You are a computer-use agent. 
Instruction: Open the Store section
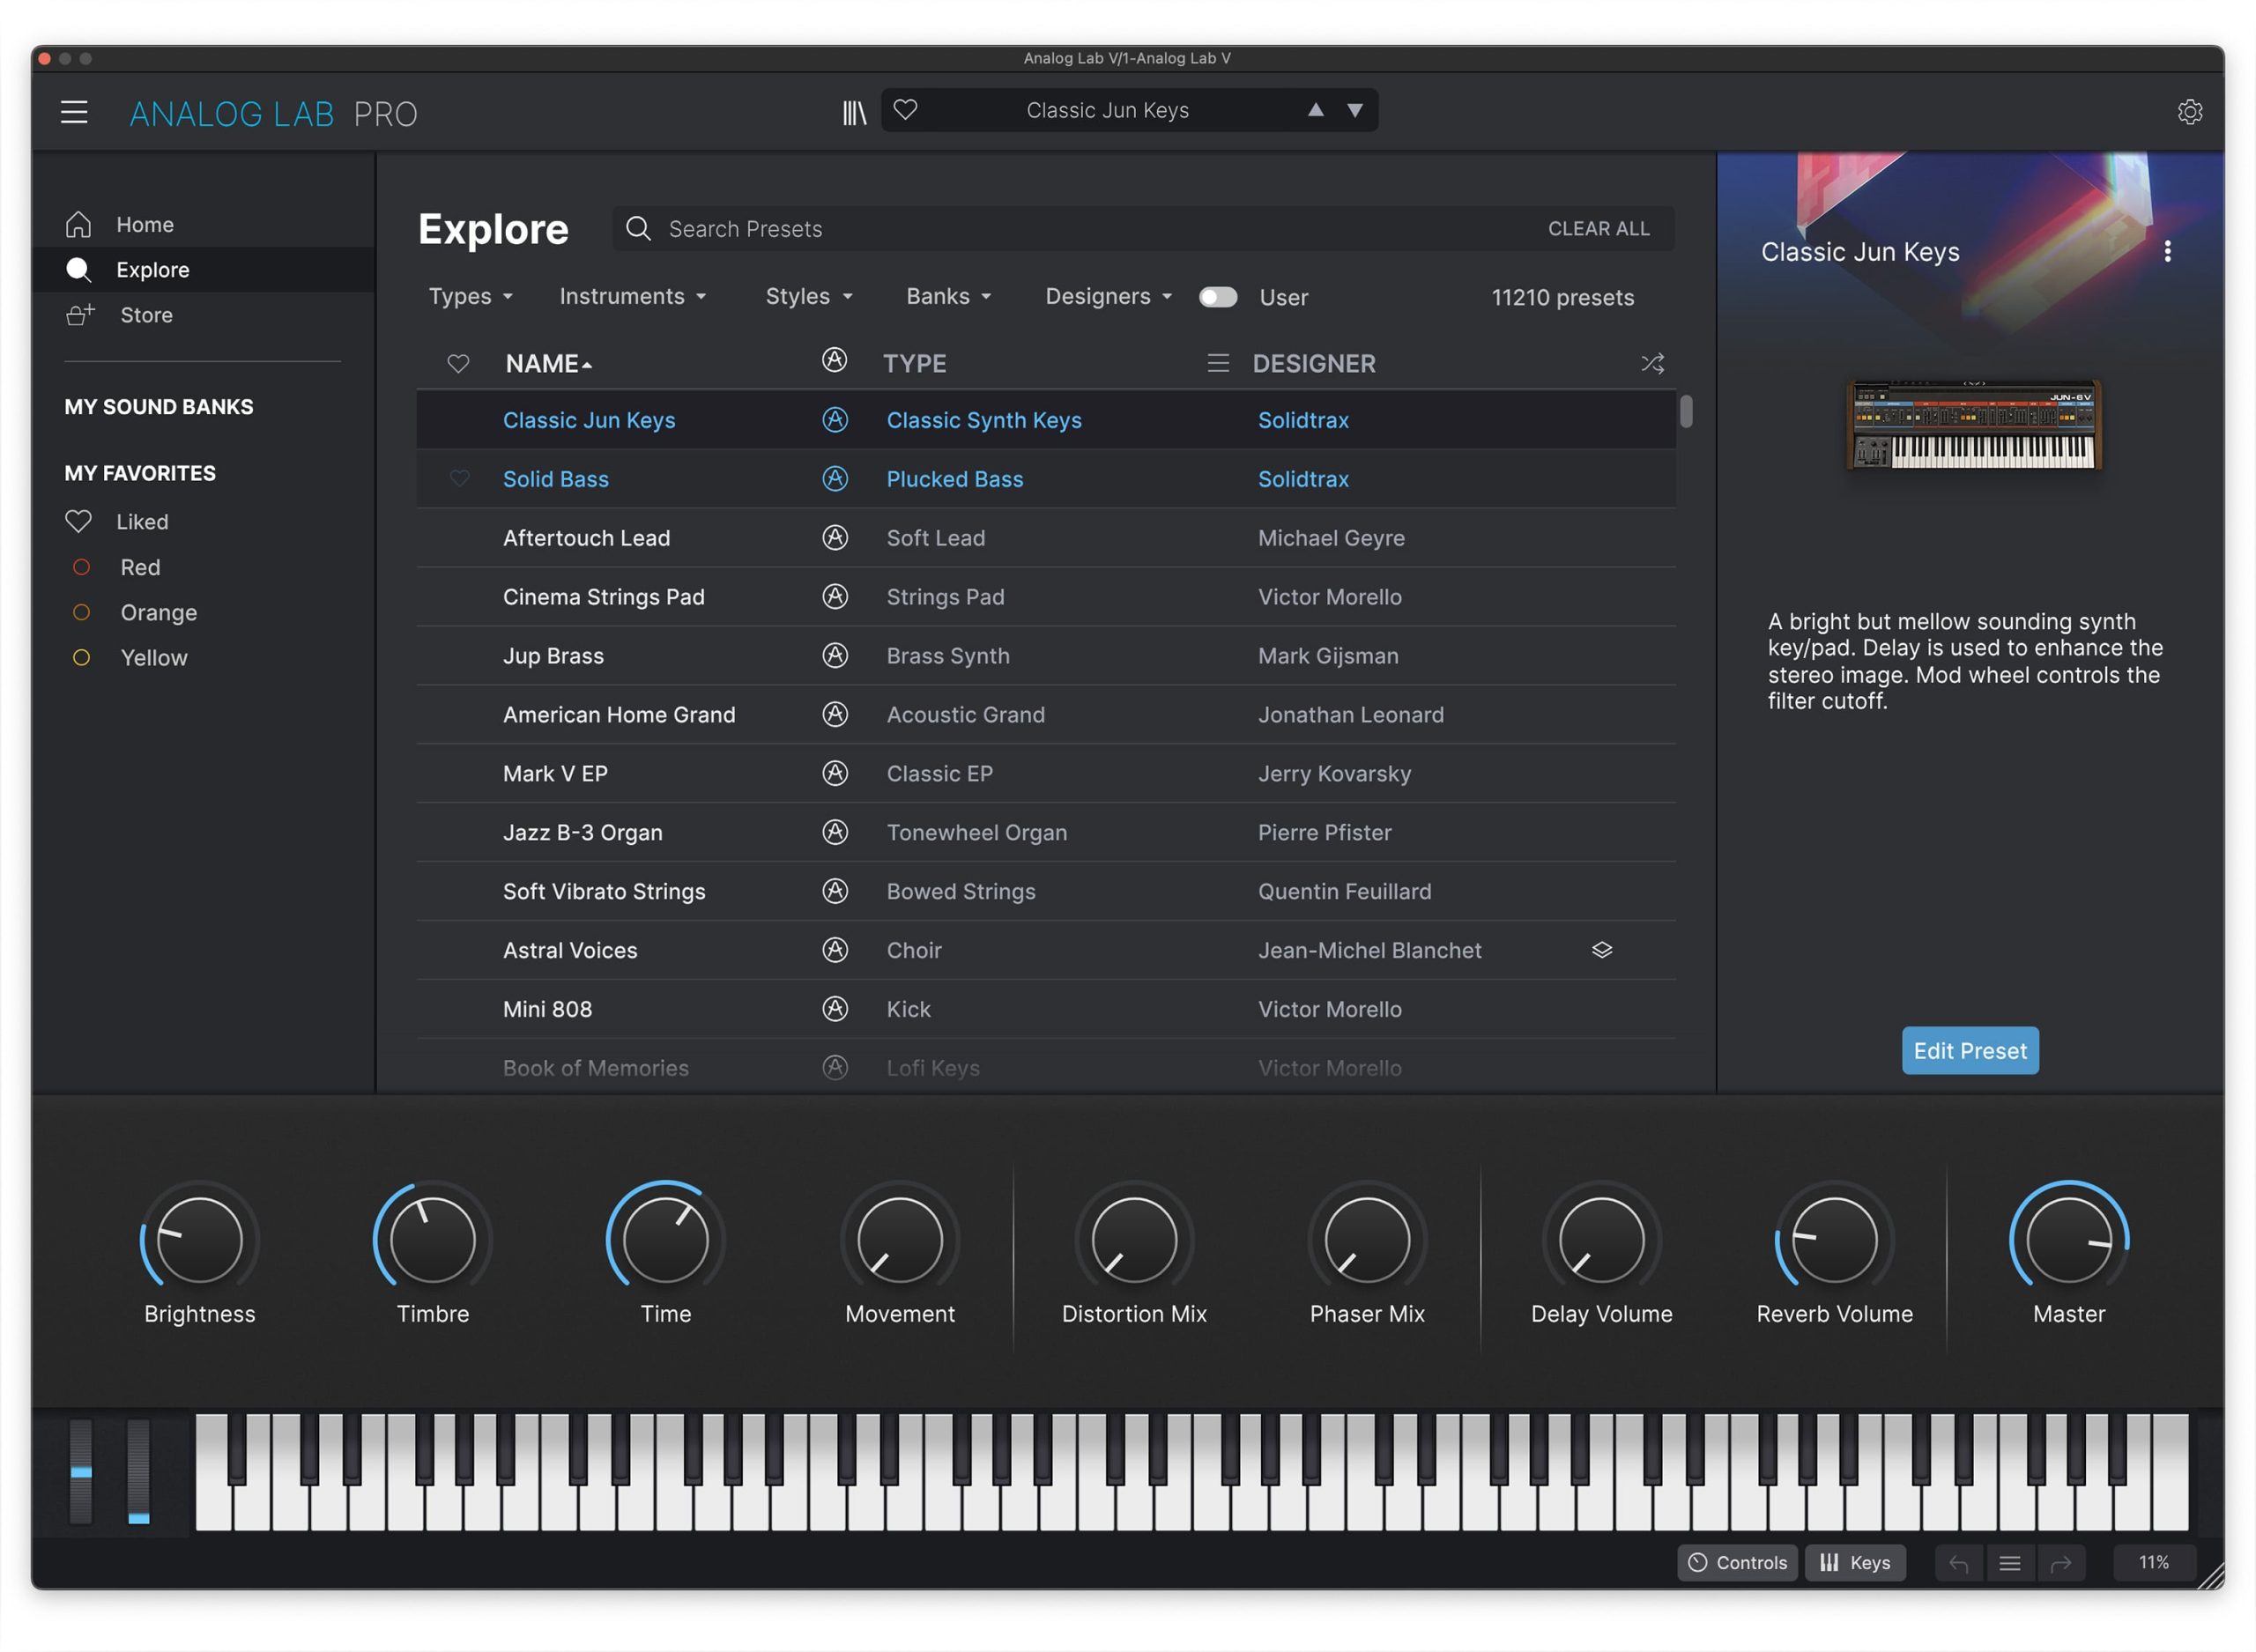pos(146,315)
